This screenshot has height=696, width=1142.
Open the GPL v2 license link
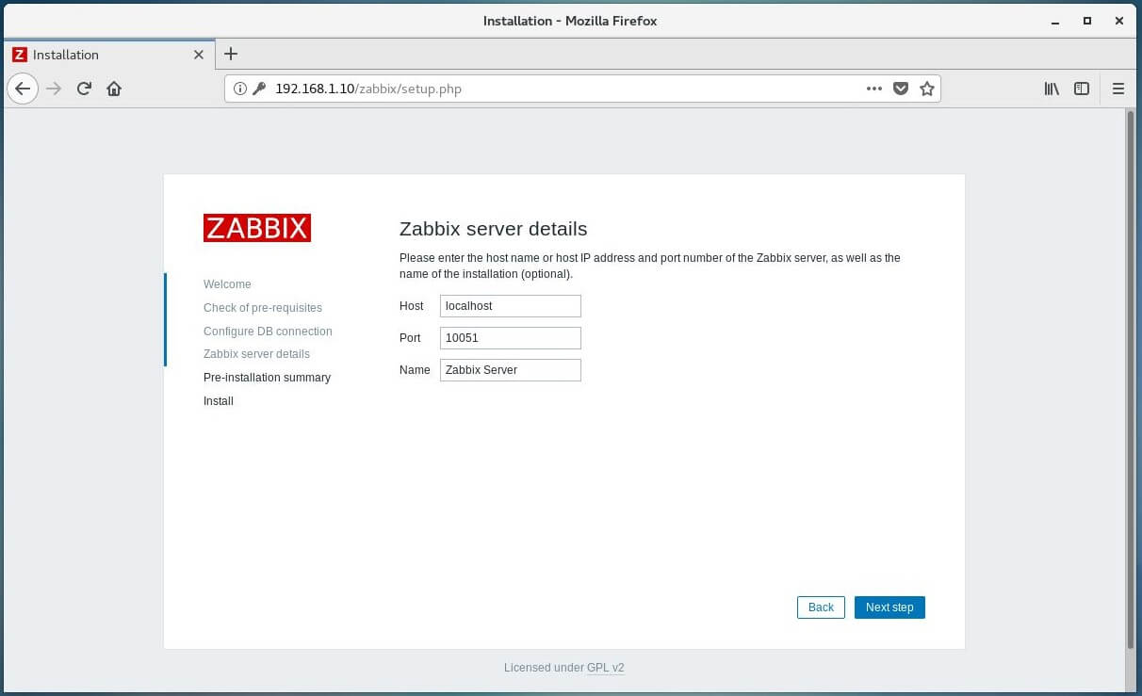pyautogui.click(x=606, y=668)
